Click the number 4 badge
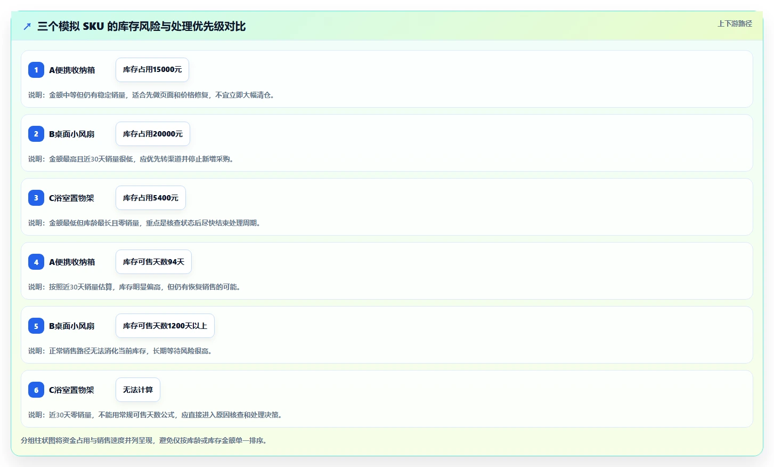The width and height of the screenshot is (774, 467). point(36,262)
